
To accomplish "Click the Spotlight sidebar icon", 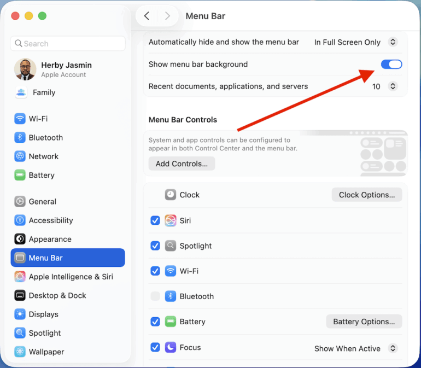I will pyautogui.click(x=20, y=333).
